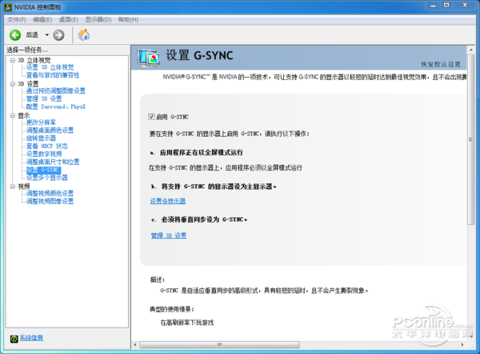Select 旋转显示器 in the tree
Image resolution: width=480 pixels, height=354 pixels.
click(41, 139)
